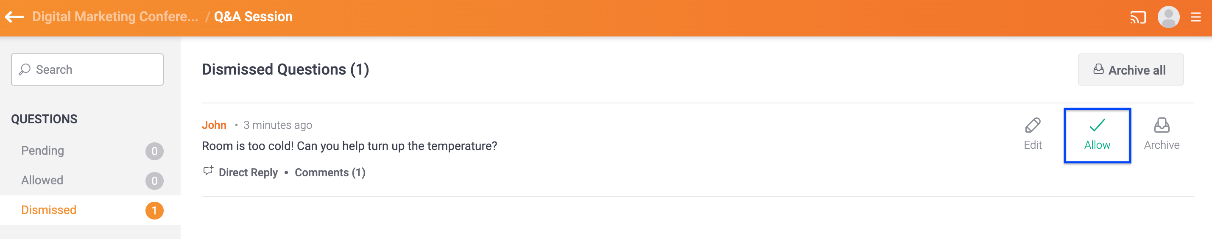Expand Comments (1) on John's question
This screenshot has height=239, width=1212.
[330, 172]
